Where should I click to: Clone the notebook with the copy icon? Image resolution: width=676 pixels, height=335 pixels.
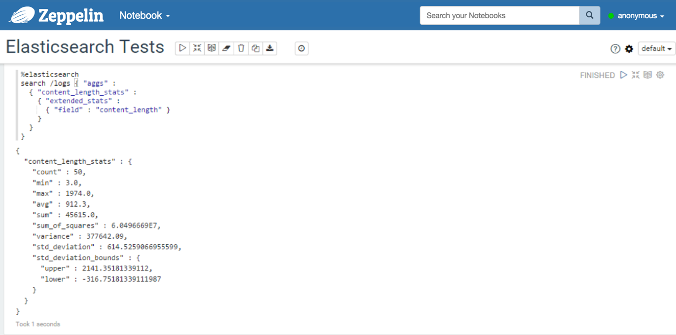click(x=255, y=48)
